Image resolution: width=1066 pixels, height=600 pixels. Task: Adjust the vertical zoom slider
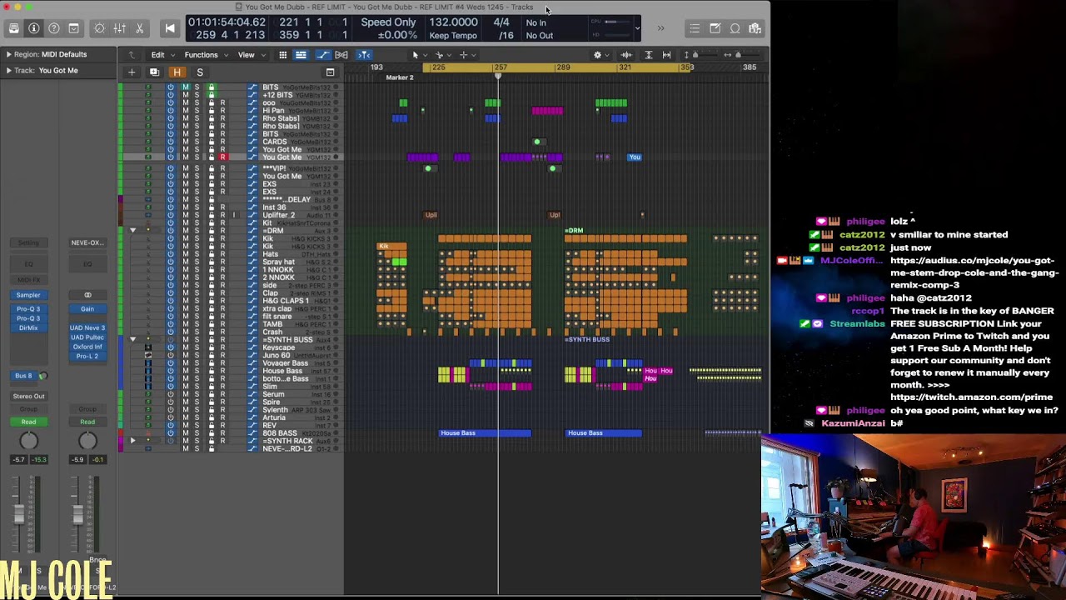point(694,55)
